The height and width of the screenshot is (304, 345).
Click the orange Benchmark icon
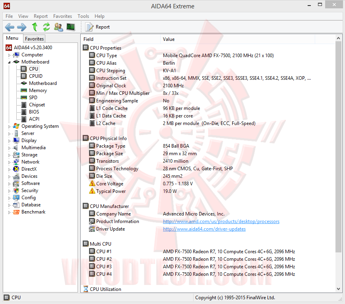(x=16, y=212)
